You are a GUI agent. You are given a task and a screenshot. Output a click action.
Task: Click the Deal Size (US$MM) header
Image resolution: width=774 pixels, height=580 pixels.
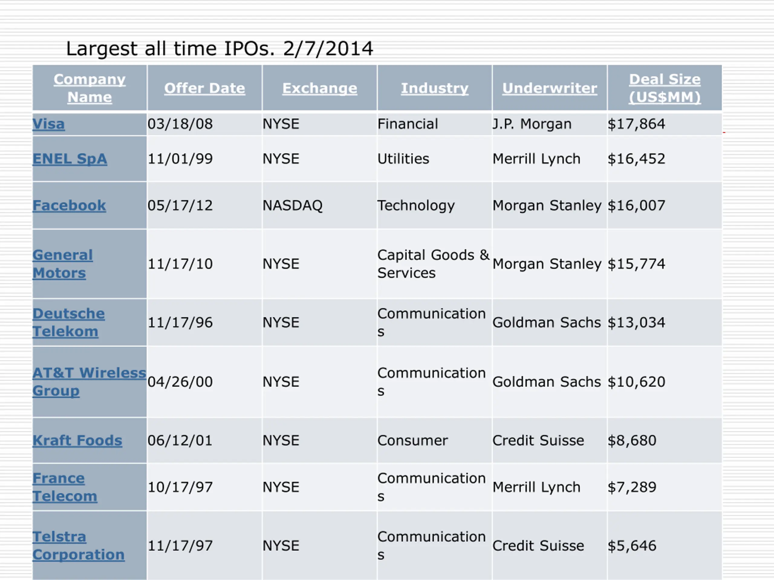point(665,88)
